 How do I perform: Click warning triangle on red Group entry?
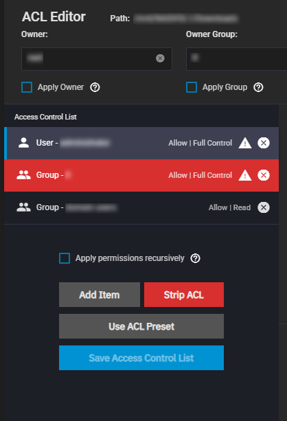pyautogui.click(x=245, y=175)
